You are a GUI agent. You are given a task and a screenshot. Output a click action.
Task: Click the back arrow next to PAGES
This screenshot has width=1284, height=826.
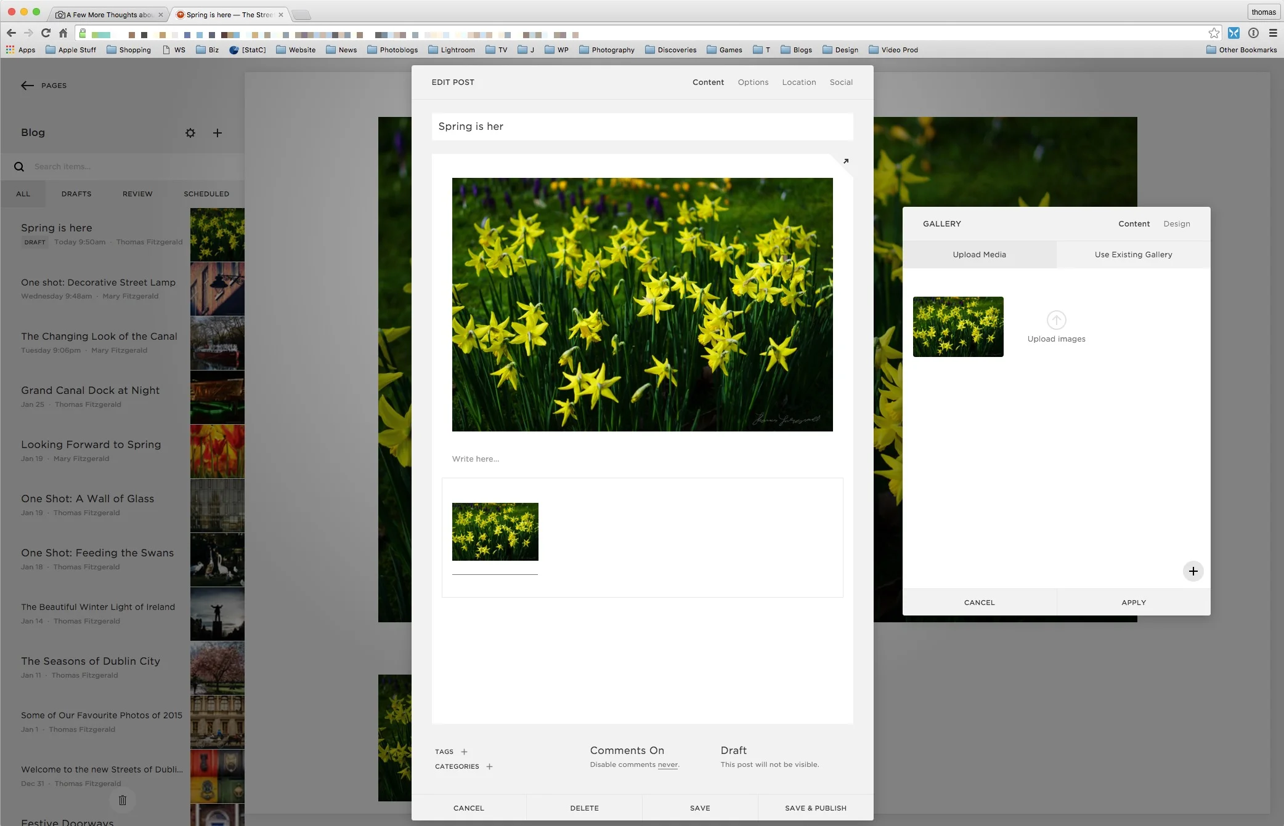28,86
